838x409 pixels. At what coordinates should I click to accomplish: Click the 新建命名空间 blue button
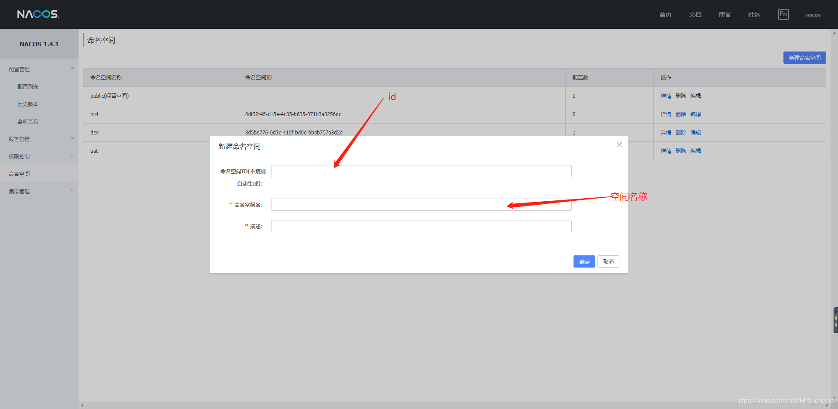(x=804, y=58)
